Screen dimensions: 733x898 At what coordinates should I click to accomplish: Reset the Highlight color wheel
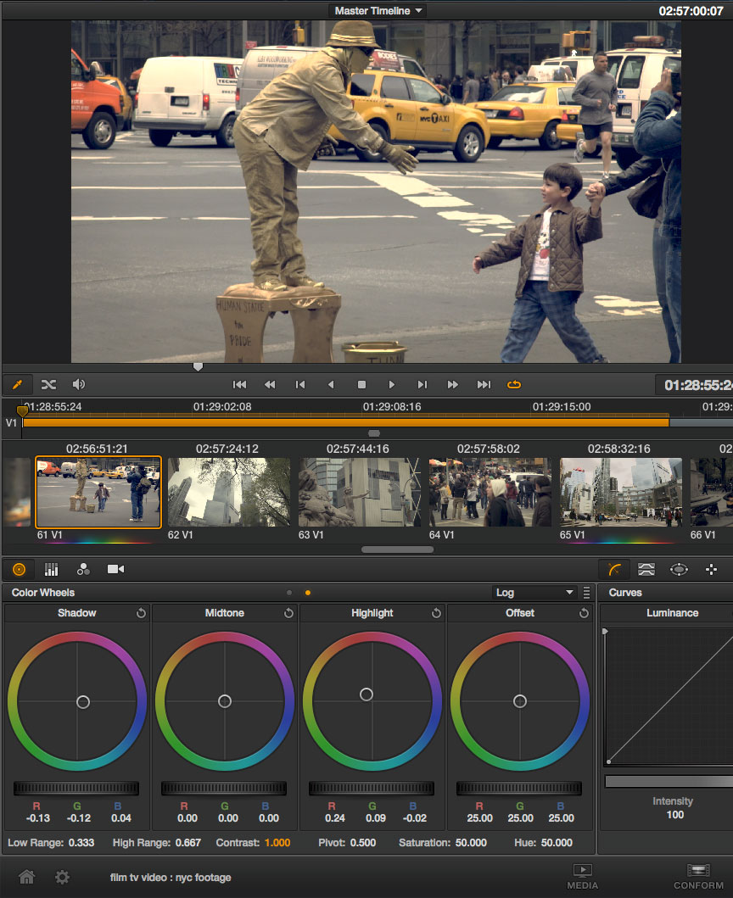(436, 613)
